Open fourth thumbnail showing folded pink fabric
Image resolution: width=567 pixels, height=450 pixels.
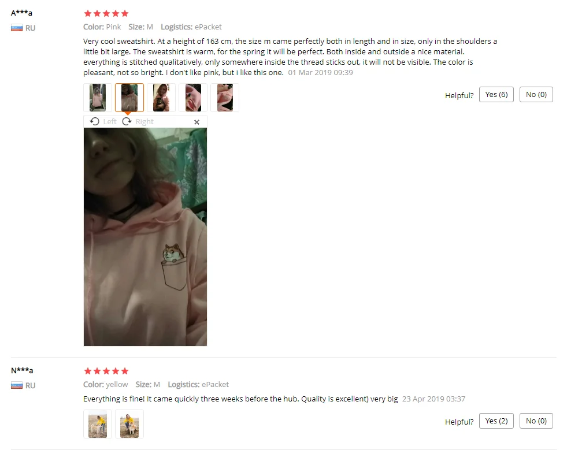coord(193,98)
